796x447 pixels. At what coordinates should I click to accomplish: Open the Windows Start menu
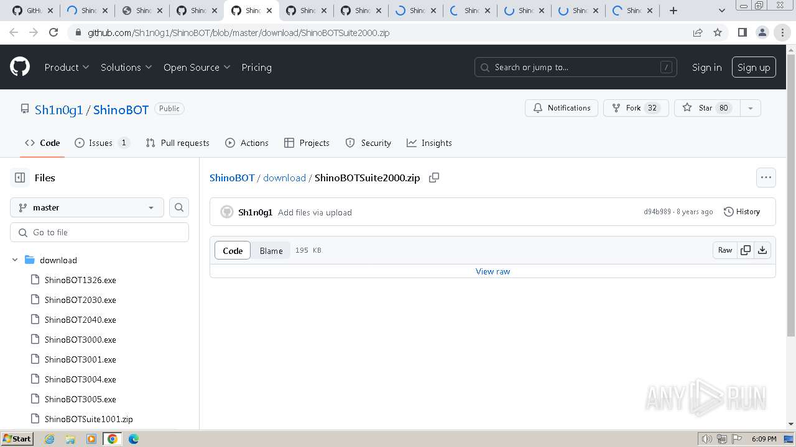coord(17,439)
